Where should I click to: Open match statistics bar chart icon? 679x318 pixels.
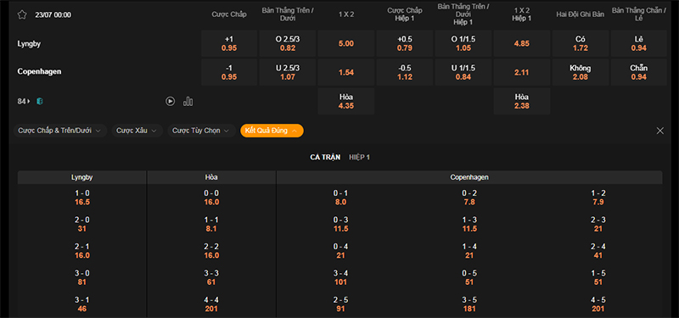(x=188, y=101)
